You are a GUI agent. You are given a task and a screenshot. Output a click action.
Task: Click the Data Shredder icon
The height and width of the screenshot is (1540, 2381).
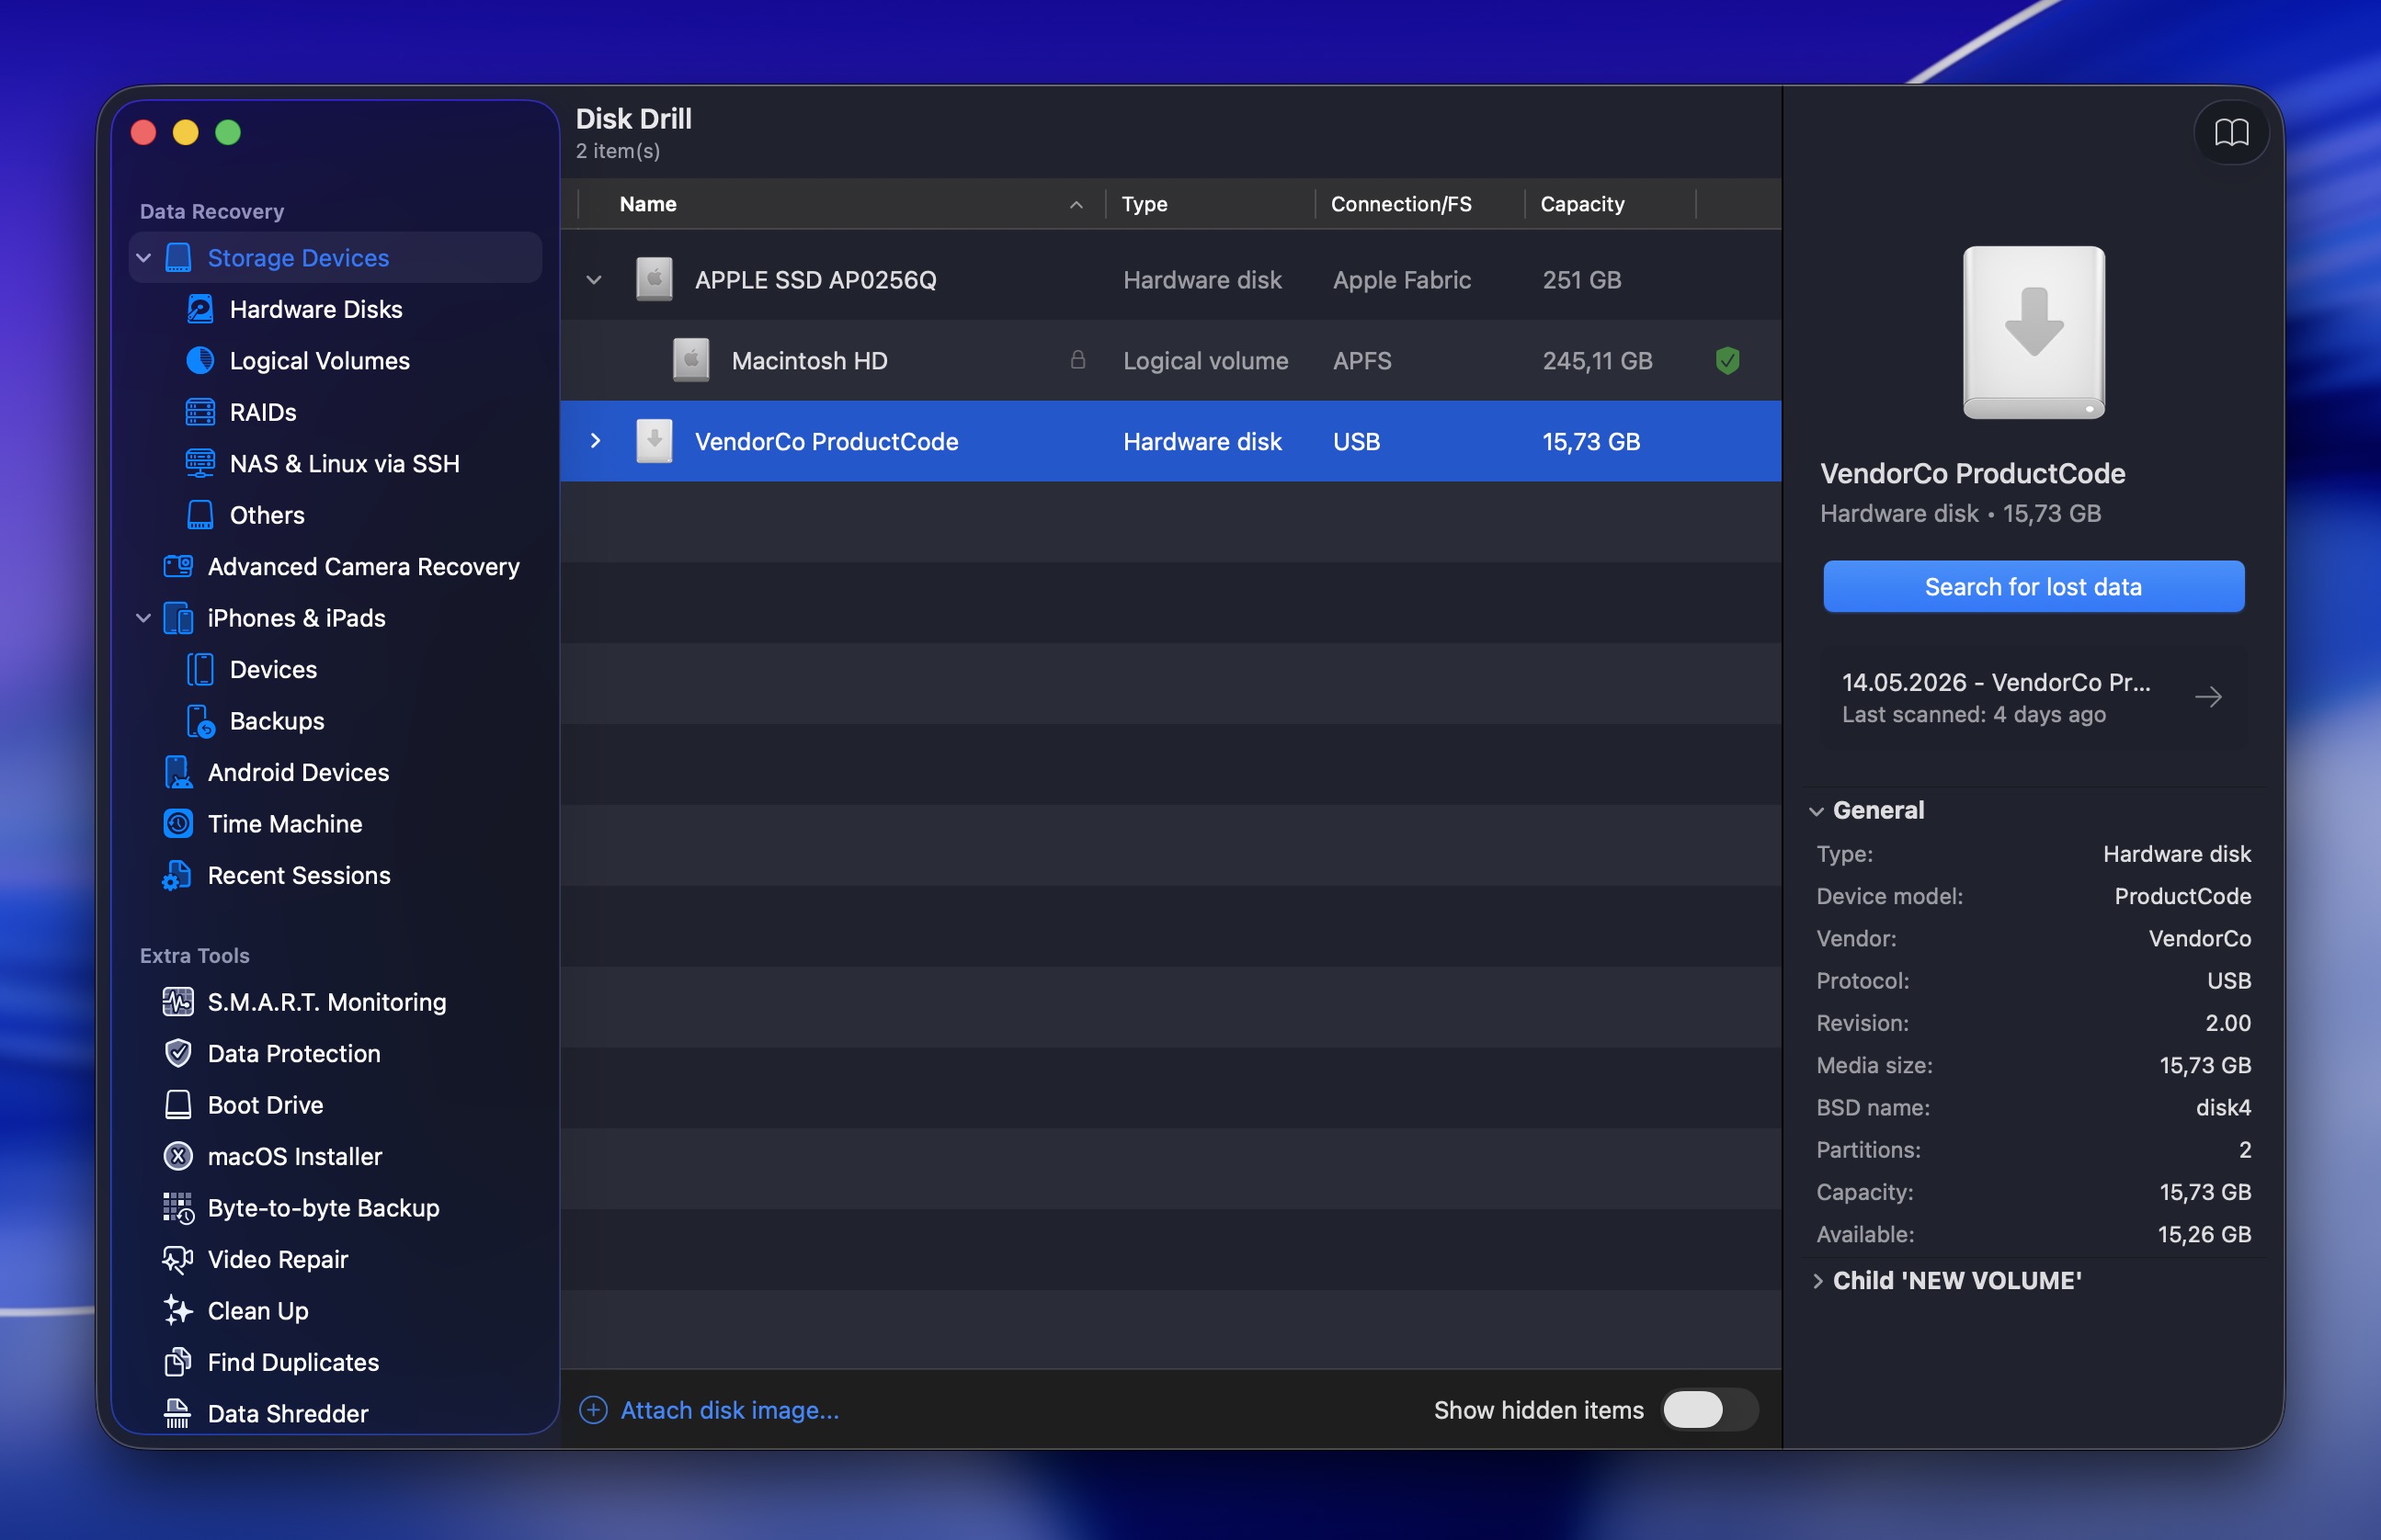point(178,1413)
